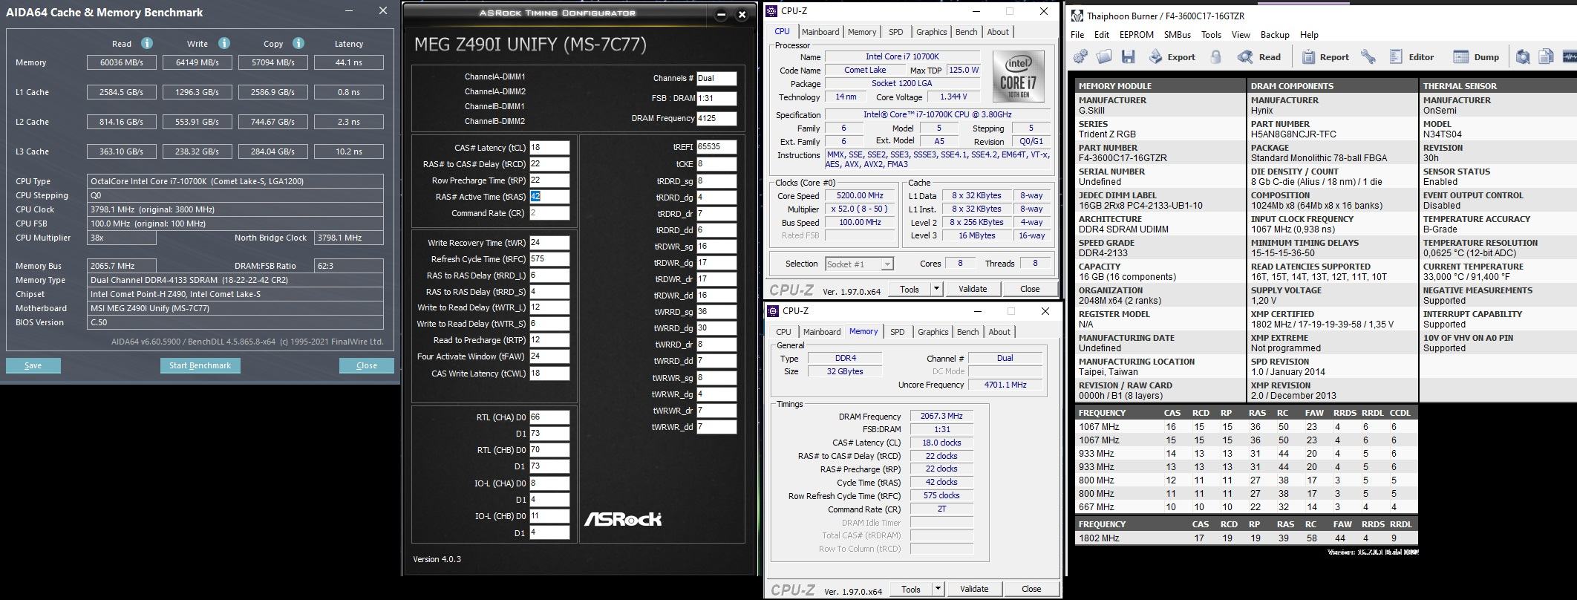Click the upper CPU-Z window title icon
This screenshot has width=1577, height=600.
(x=772, y=10)
